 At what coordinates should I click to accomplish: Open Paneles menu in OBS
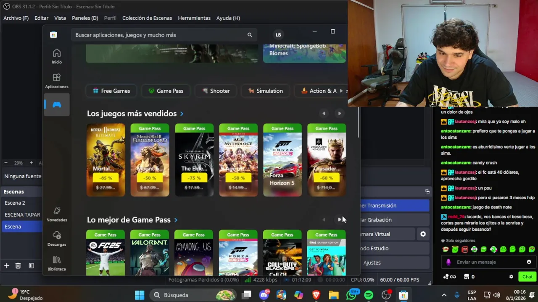pyautogui.click(x=85, y=18)
